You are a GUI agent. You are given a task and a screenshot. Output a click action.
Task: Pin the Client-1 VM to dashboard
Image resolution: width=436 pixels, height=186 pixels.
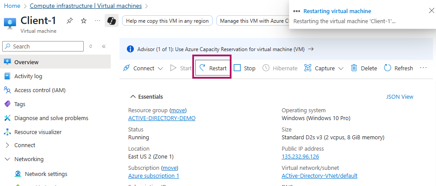(x=69, y=21)
